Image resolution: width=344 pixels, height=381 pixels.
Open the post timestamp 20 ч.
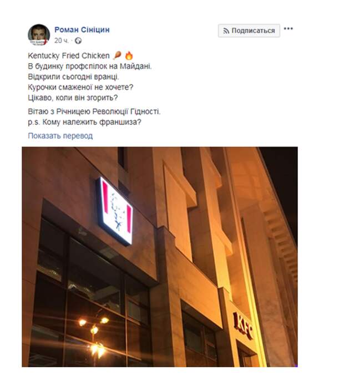click(x=61, y=40)
